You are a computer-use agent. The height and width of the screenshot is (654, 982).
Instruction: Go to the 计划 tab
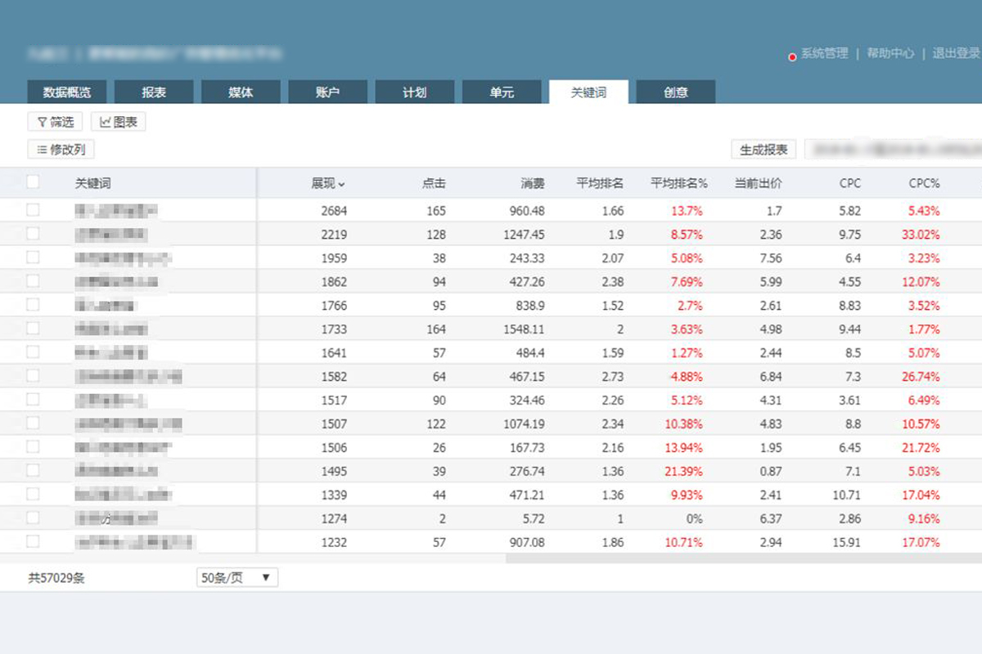[x=414, y=92]
